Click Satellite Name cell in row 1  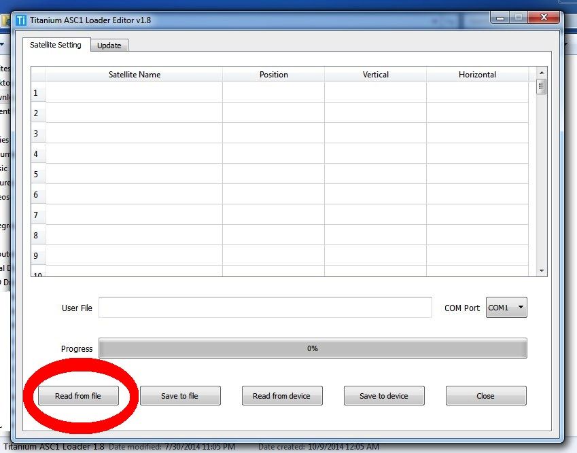[x=135, y=92]
